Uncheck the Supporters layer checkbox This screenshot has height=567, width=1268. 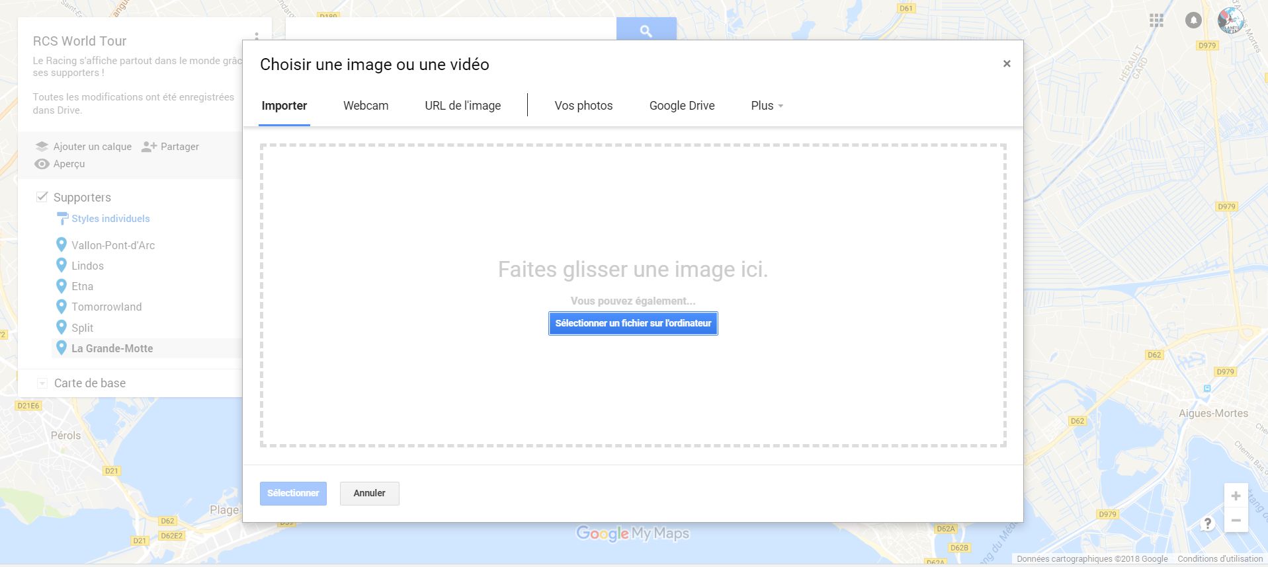point(42,197)
